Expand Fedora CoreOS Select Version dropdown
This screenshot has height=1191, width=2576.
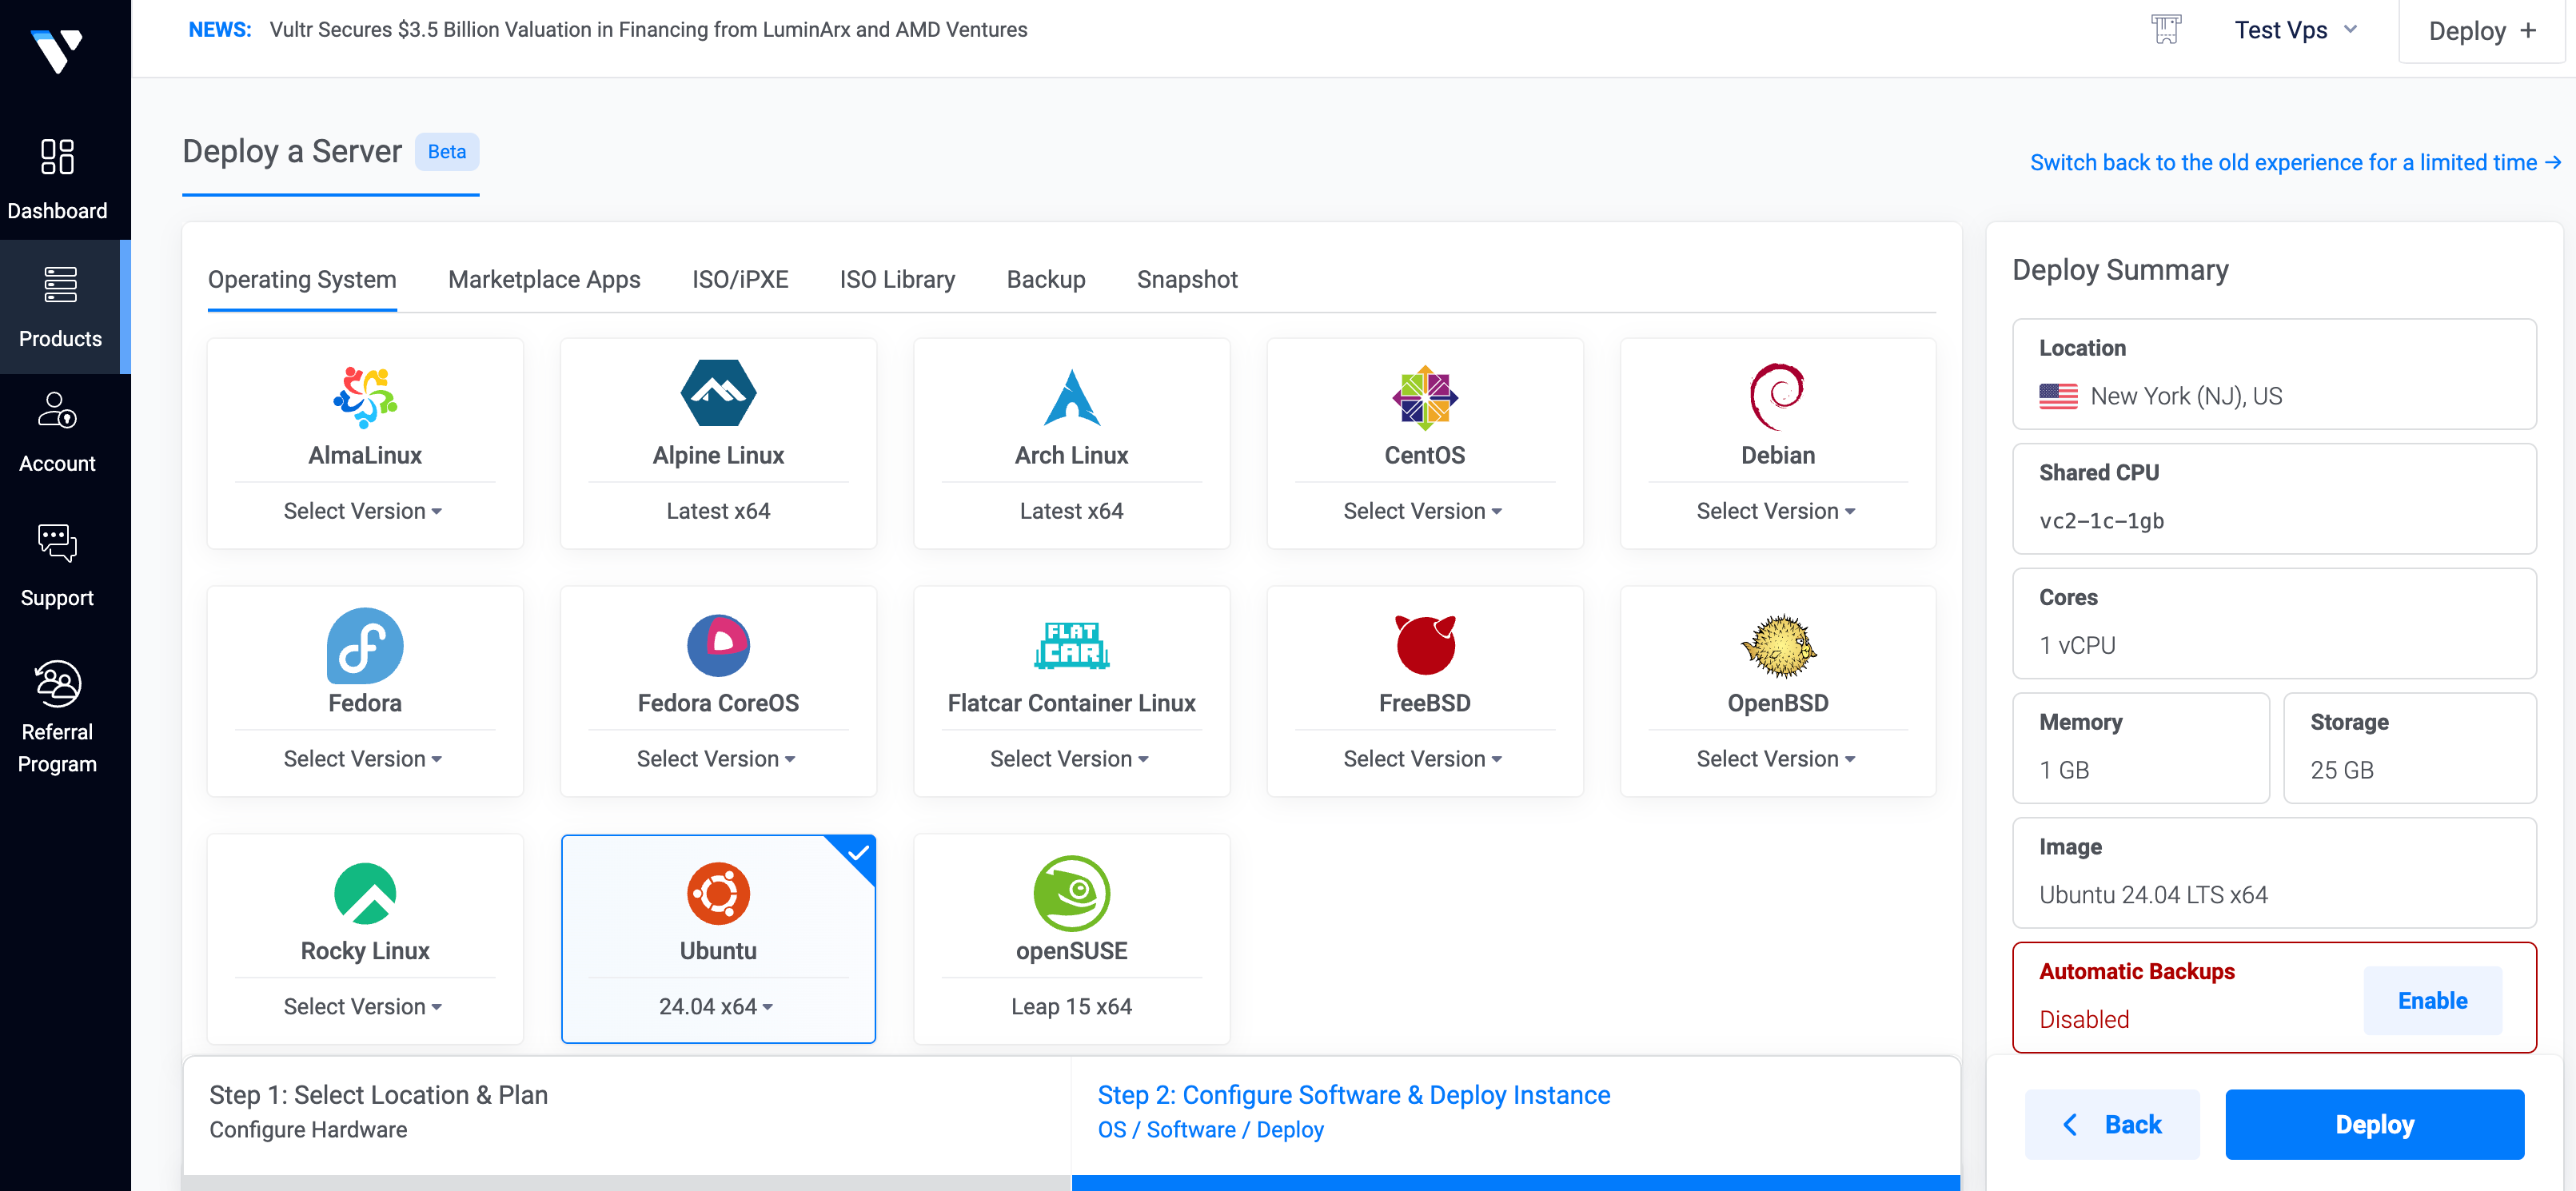716,759
